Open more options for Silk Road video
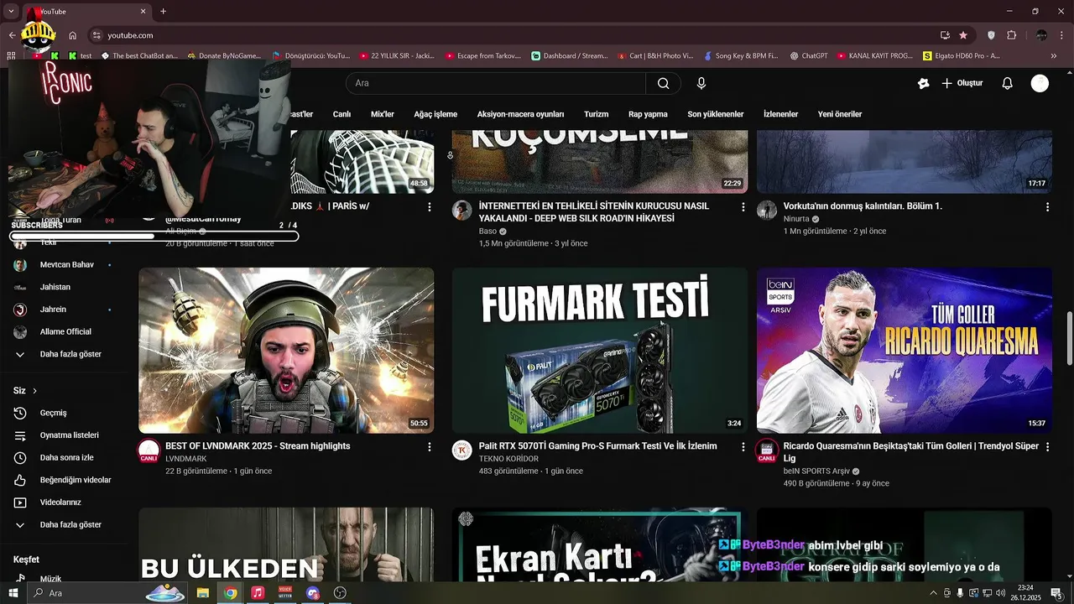1074x604 pixels. [x=743, y=206]
